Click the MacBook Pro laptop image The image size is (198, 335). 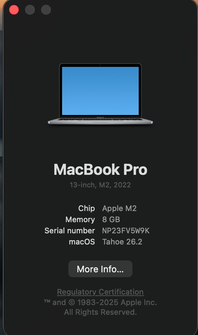click(x=100, y=94)
